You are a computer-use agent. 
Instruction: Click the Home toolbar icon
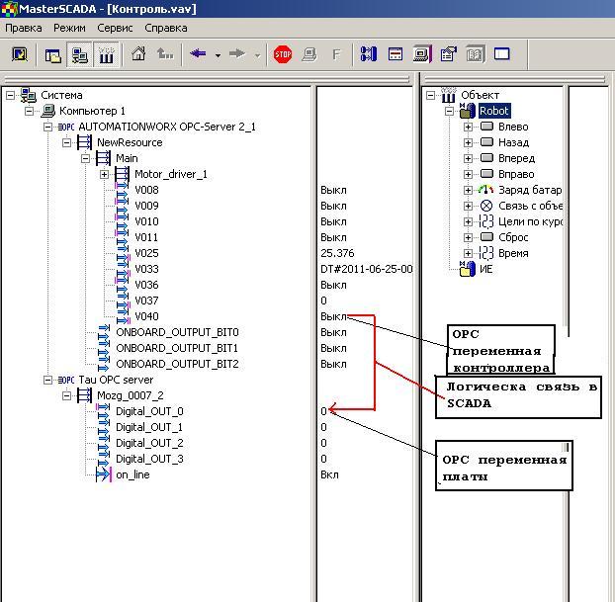pyautogui.click(x=138, y=54)
